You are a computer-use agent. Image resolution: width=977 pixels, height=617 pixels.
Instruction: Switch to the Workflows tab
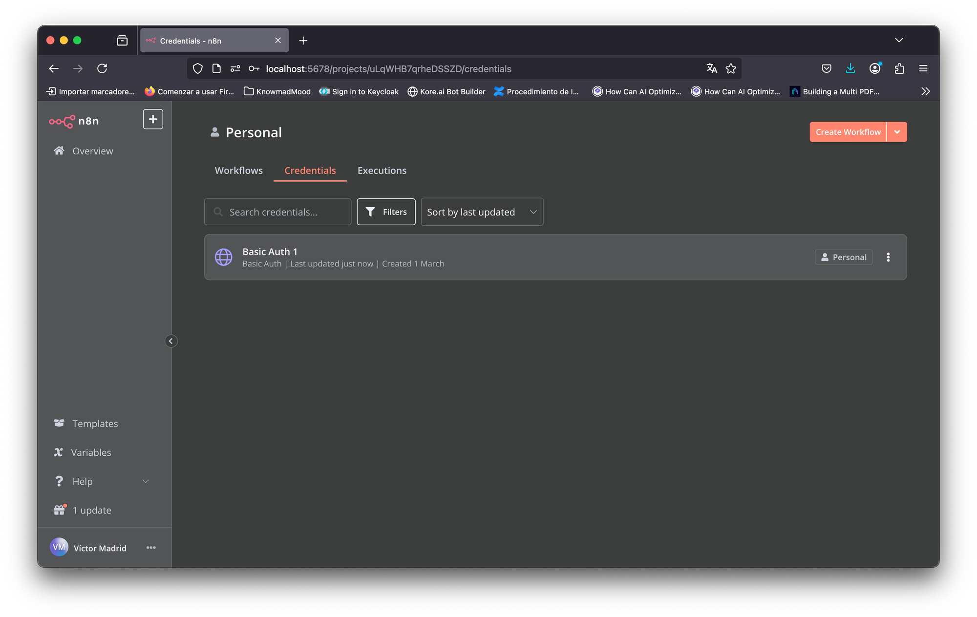click(x=238, y=170)
